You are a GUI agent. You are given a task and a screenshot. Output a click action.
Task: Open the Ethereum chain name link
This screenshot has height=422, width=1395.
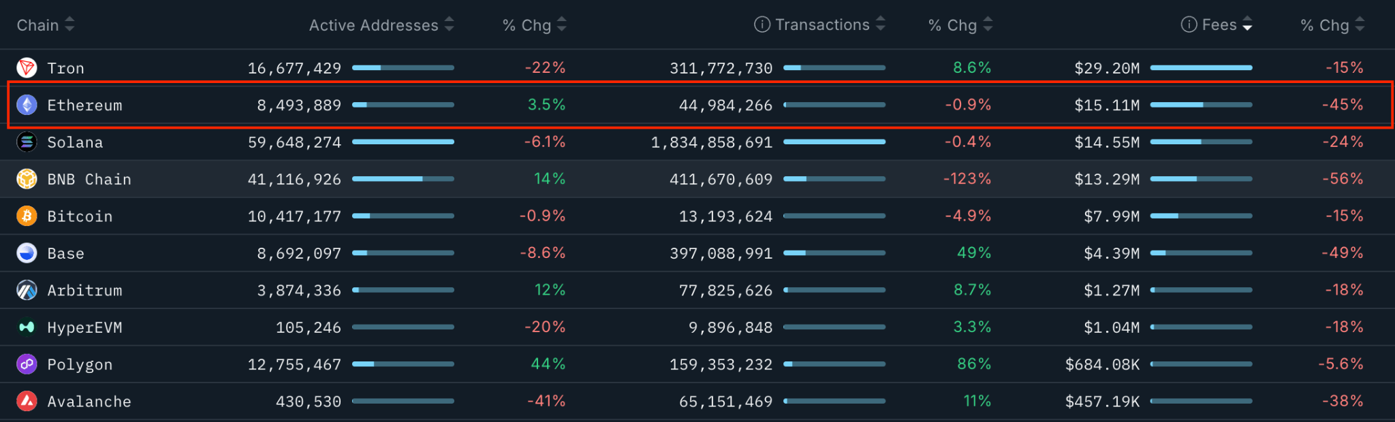84,105
